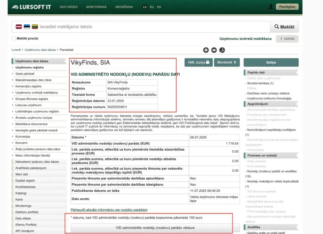Image resolution: width=323 pixels, height=234 pixels.
Task: Open Koncerni in sidebar
Action: tap(22, 143)
